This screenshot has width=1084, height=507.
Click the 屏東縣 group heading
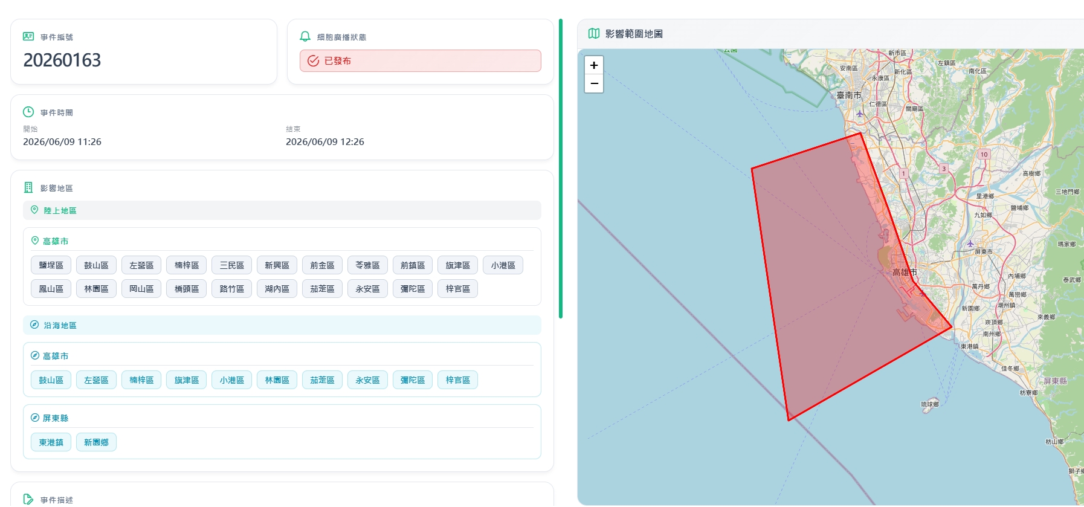click(x=56, y=418)
